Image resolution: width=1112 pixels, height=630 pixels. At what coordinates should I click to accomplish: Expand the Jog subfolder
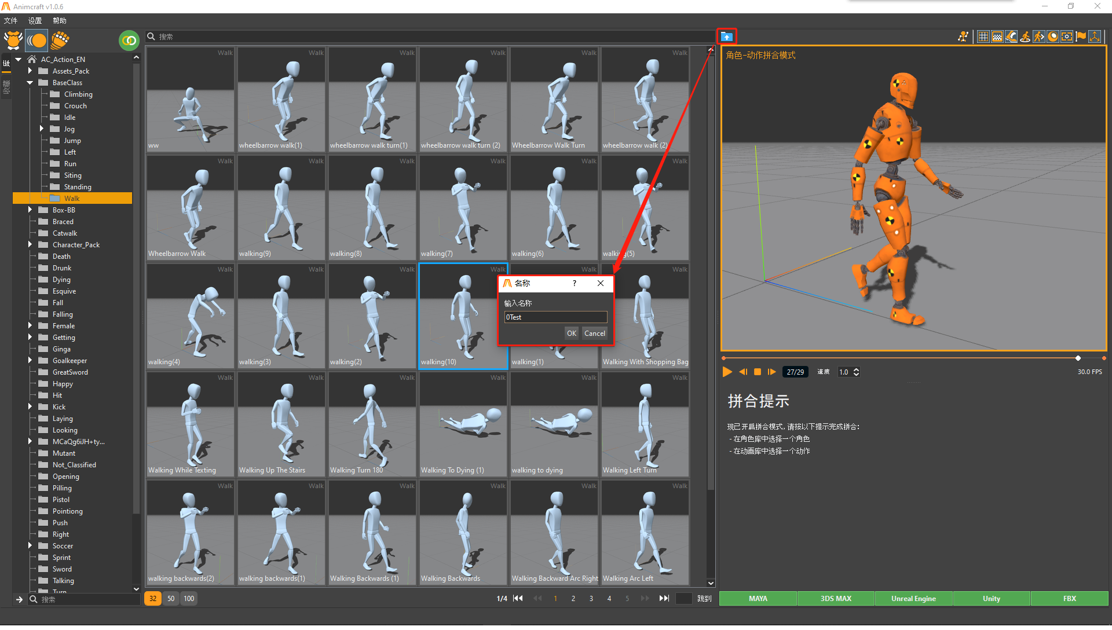(42, 129)
